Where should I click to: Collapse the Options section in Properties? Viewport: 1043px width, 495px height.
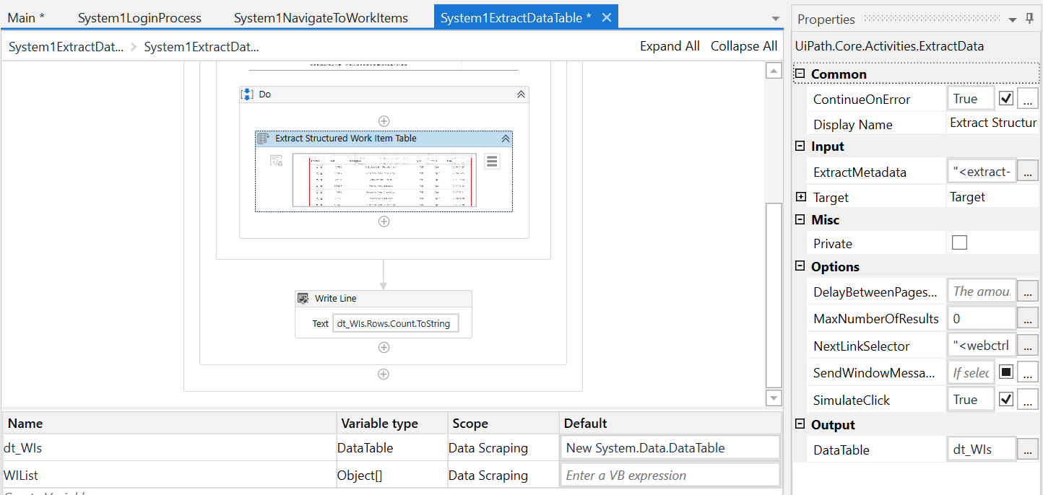click(x=799, y=266)
